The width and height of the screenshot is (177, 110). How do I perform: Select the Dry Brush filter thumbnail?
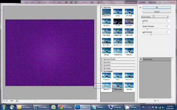tap(129, 12)
